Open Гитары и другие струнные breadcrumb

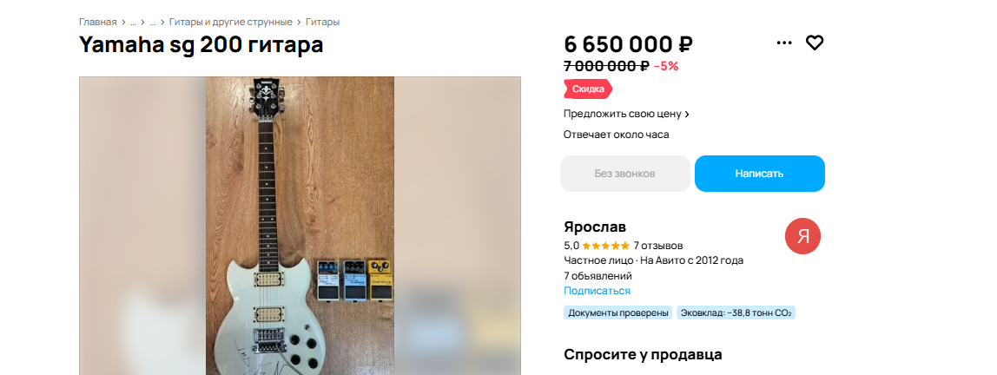(231, 22)
